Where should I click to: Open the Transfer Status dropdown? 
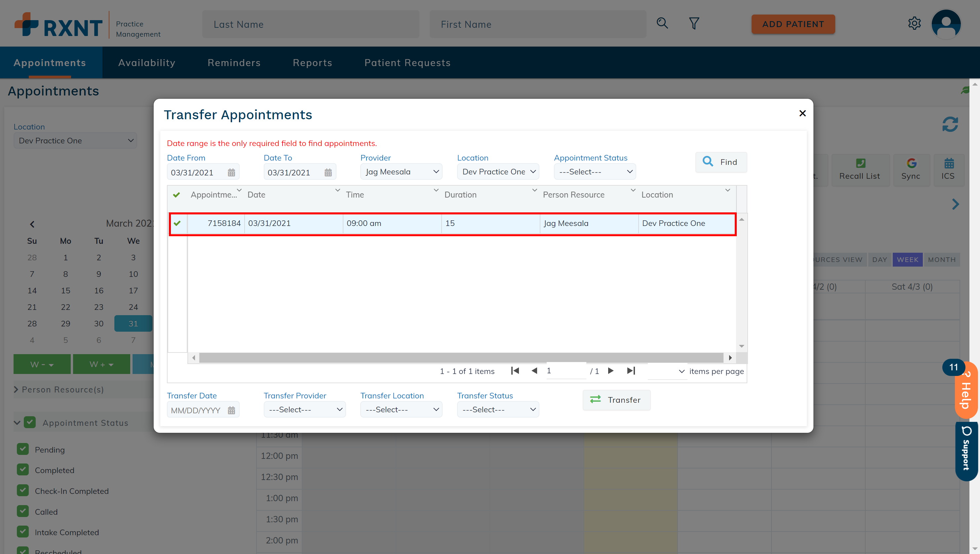click(x=498, y=410)
